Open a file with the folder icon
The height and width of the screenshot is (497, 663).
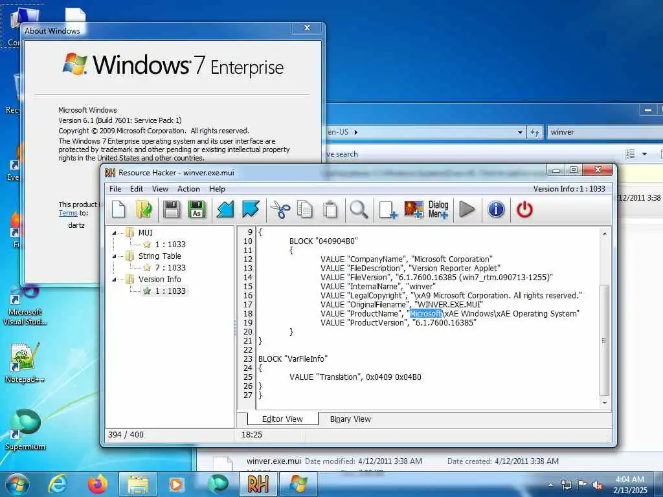coord(144,209)
